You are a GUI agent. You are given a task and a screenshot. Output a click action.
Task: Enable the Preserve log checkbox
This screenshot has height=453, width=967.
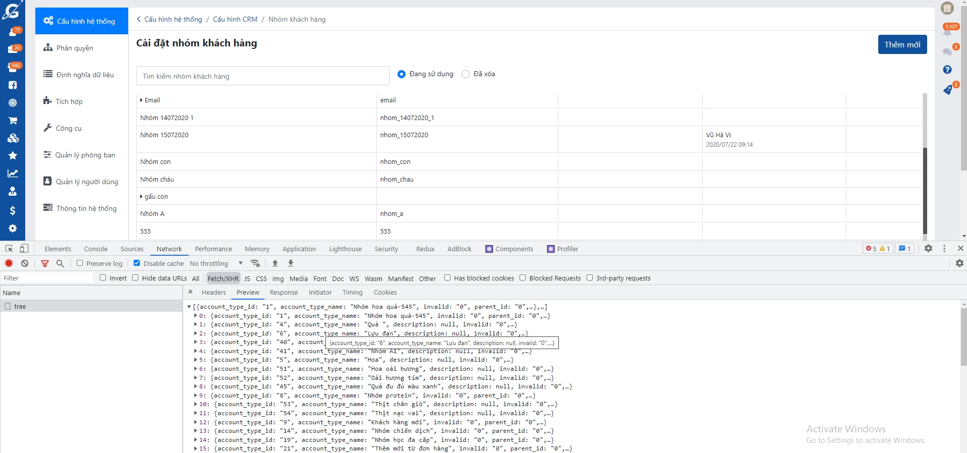click(80, 263)
